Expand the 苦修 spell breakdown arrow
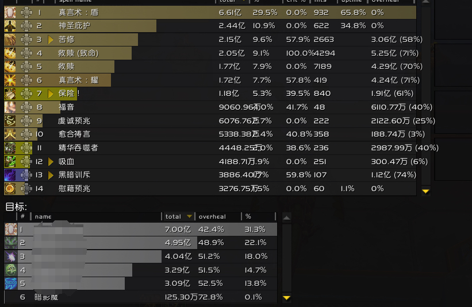 click(x=51, y=40)
